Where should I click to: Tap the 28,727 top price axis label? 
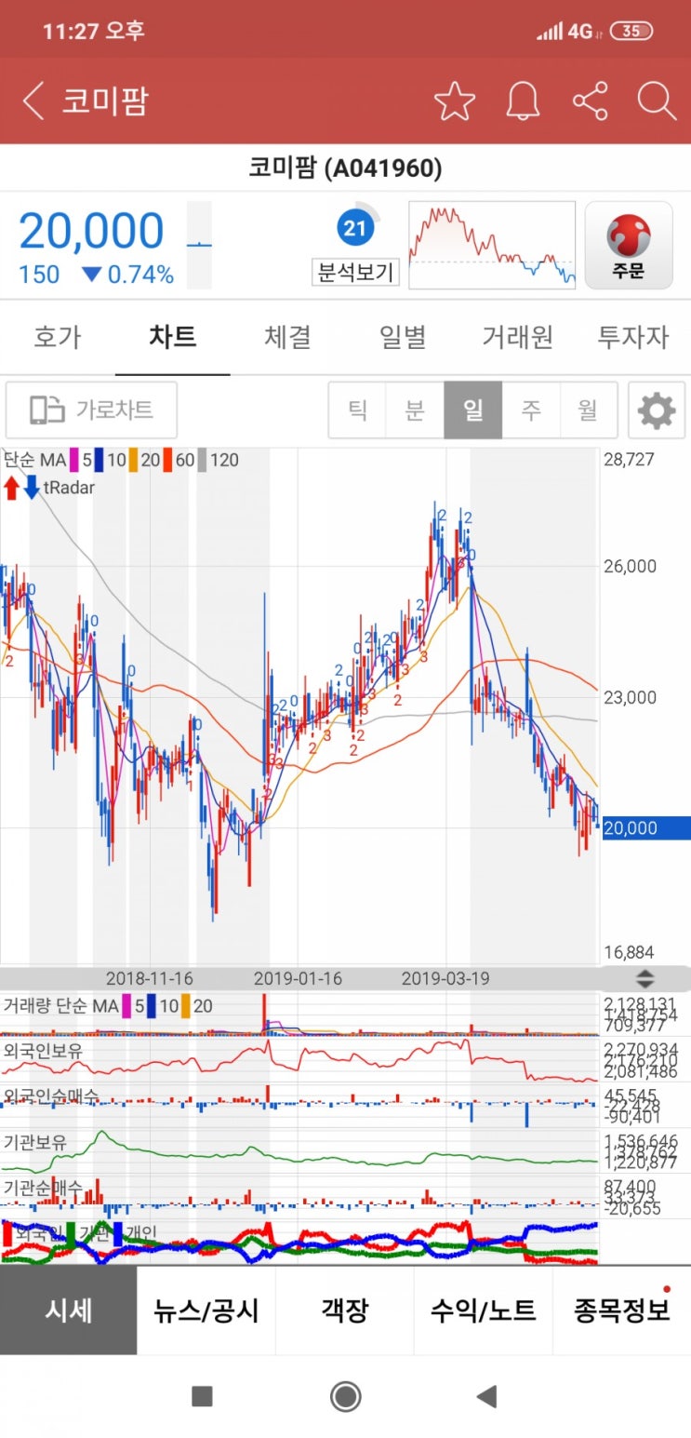(630, 460)
